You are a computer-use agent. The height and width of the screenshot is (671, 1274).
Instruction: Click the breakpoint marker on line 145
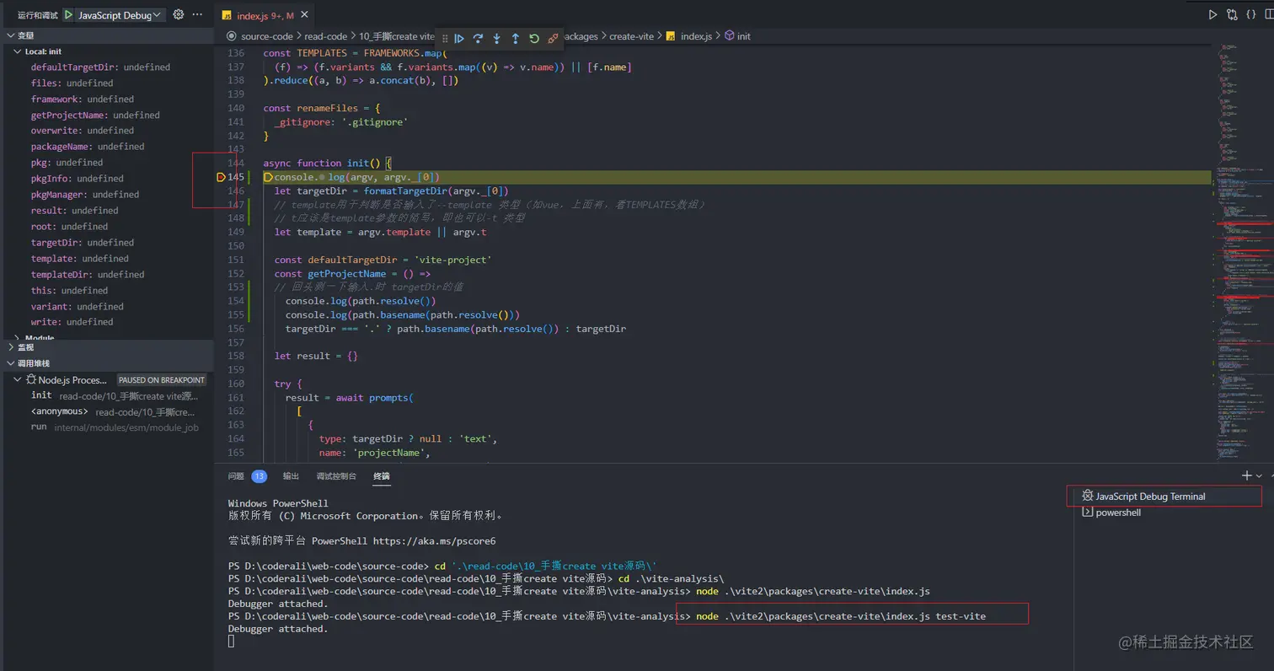point(222,177)
